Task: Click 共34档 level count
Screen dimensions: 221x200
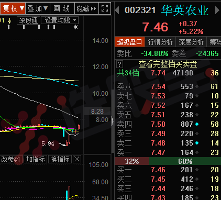Action: 128,73
